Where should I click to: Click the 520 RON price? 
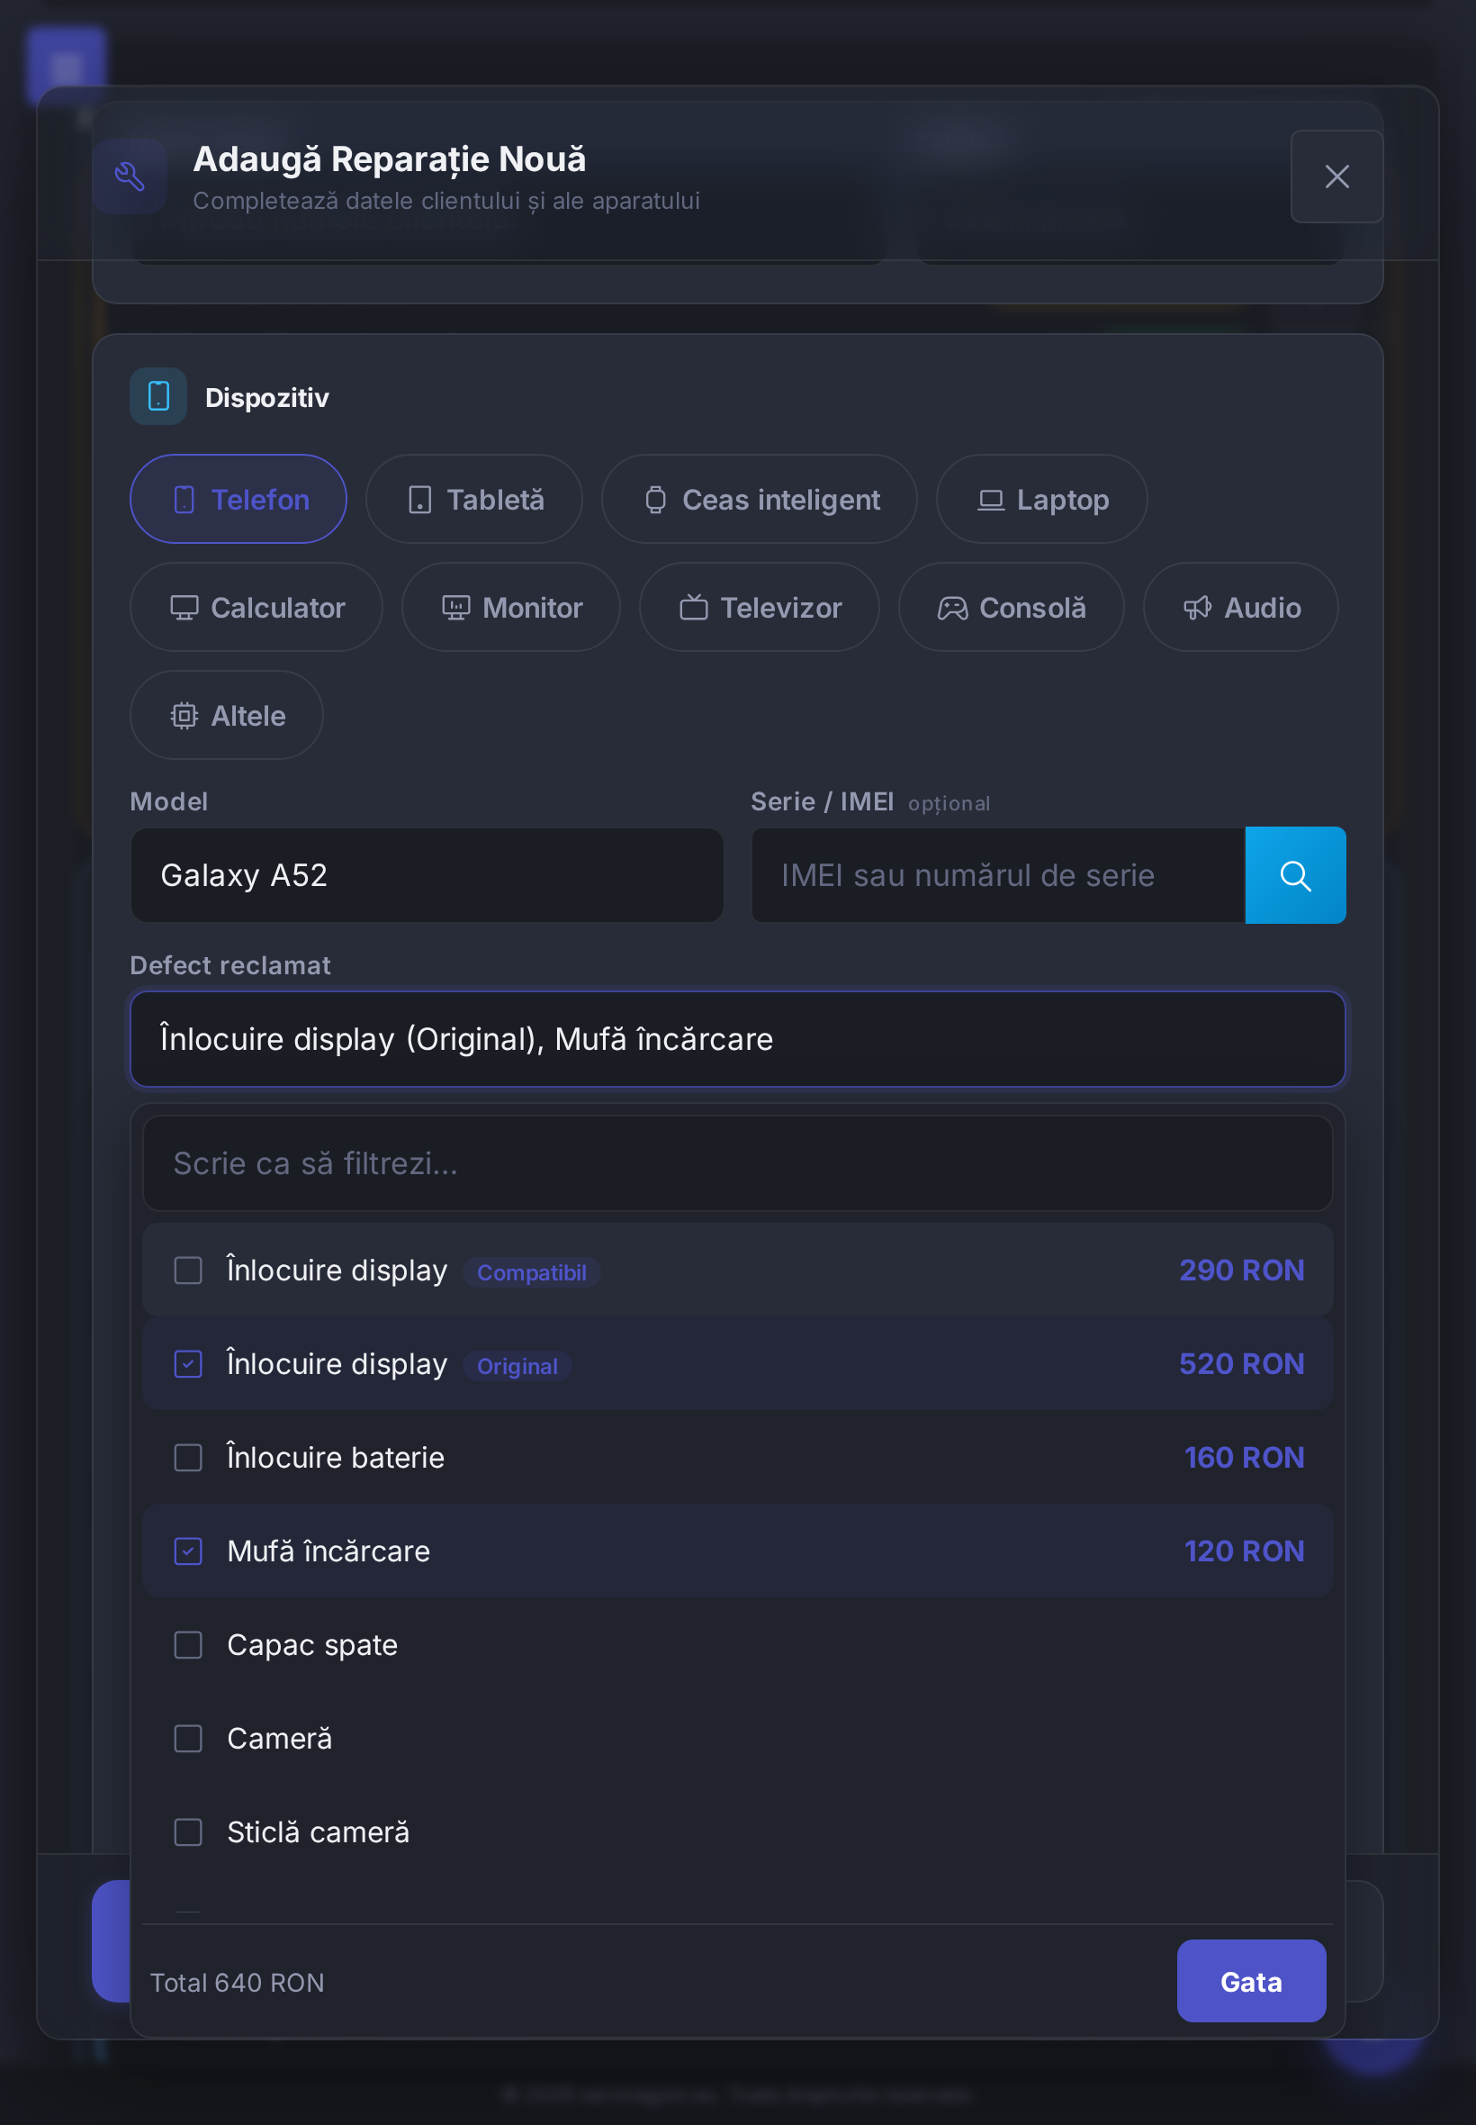pyautogui.click(x=1241, y=1363)
